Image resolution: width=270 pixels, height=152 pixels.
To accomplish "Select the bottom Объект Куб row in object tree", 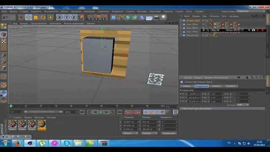I will [192, 35].
